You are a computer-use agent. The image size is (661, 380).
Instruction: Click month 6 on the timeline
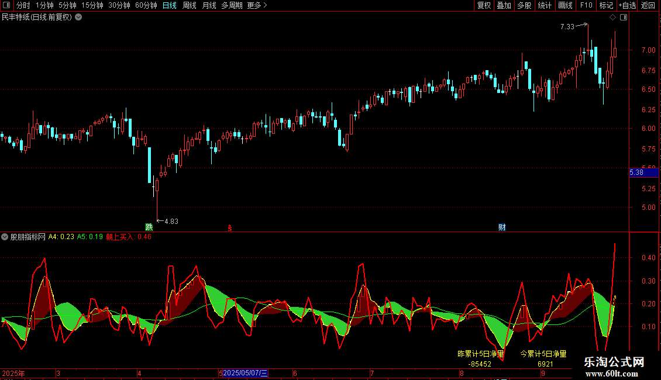tap(295, 373)
